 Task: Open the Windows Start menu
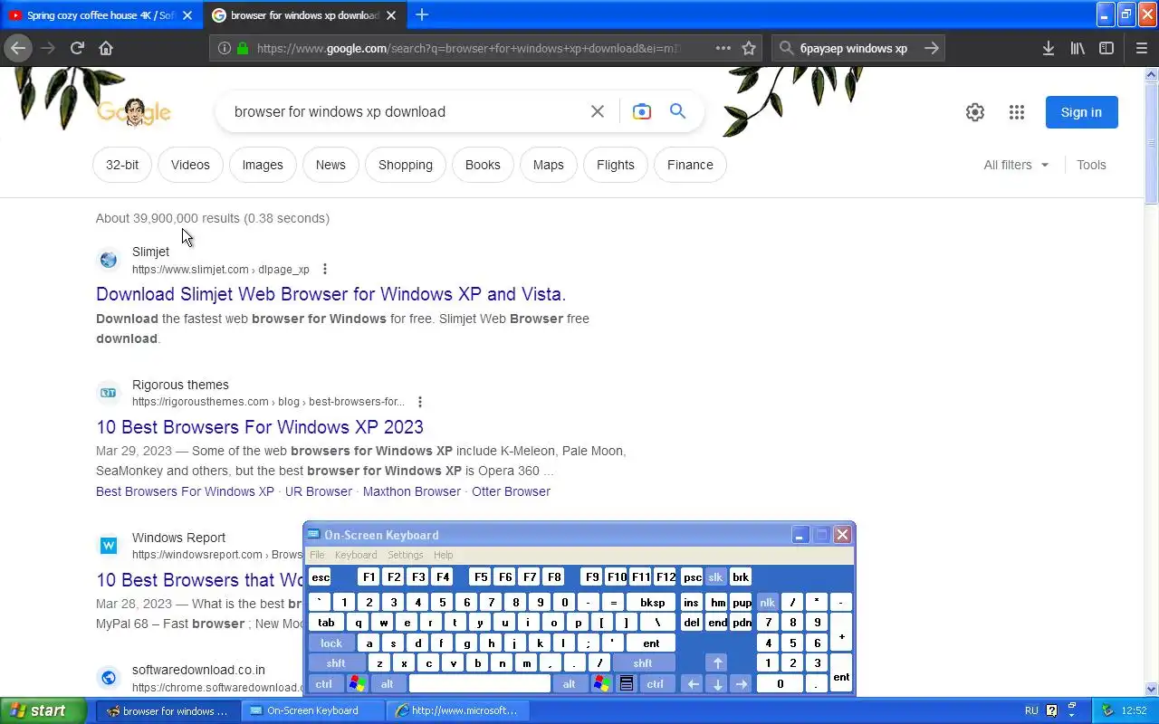pos(43,710)
